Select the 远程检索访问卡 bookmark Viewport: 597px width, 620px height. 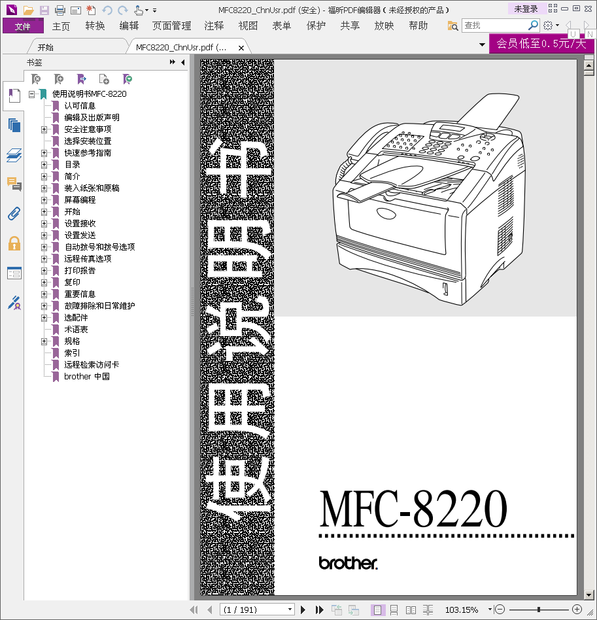[92, 364]
